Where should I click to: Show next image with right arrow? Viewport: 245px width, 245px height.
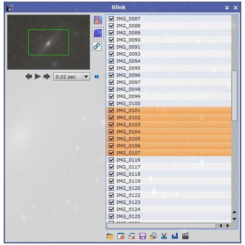(x=47, y=76)
